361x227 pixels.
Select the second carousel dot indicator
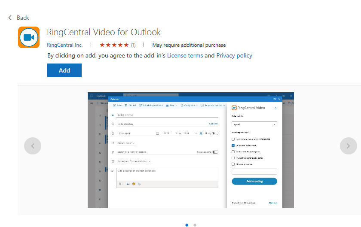coord(195,225)
